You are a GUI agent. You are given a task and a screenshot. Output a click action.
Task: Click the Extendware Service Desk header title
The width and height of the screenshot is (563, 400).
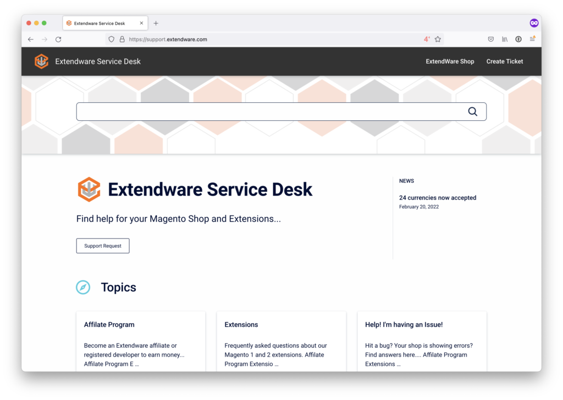[98, 62]
